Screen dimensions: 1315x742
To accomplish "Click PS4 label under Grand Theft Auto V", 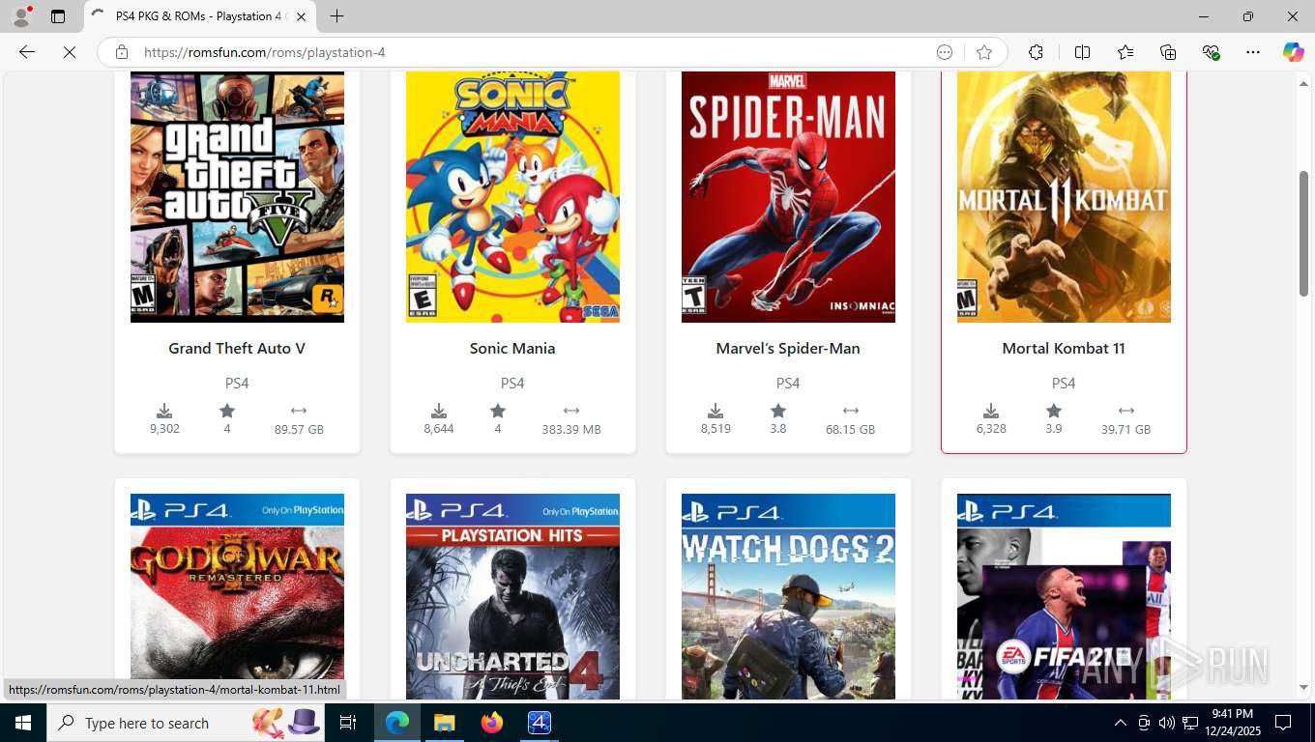I will 237,384.
